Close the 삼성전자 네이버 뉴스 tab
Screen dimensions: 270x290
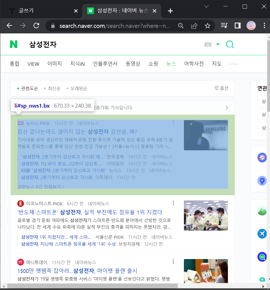[154, 11]
